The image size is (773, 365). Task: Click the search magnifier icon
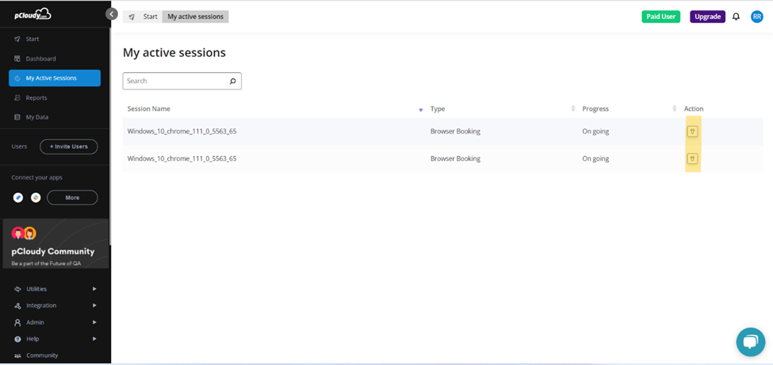click(233, 81)
